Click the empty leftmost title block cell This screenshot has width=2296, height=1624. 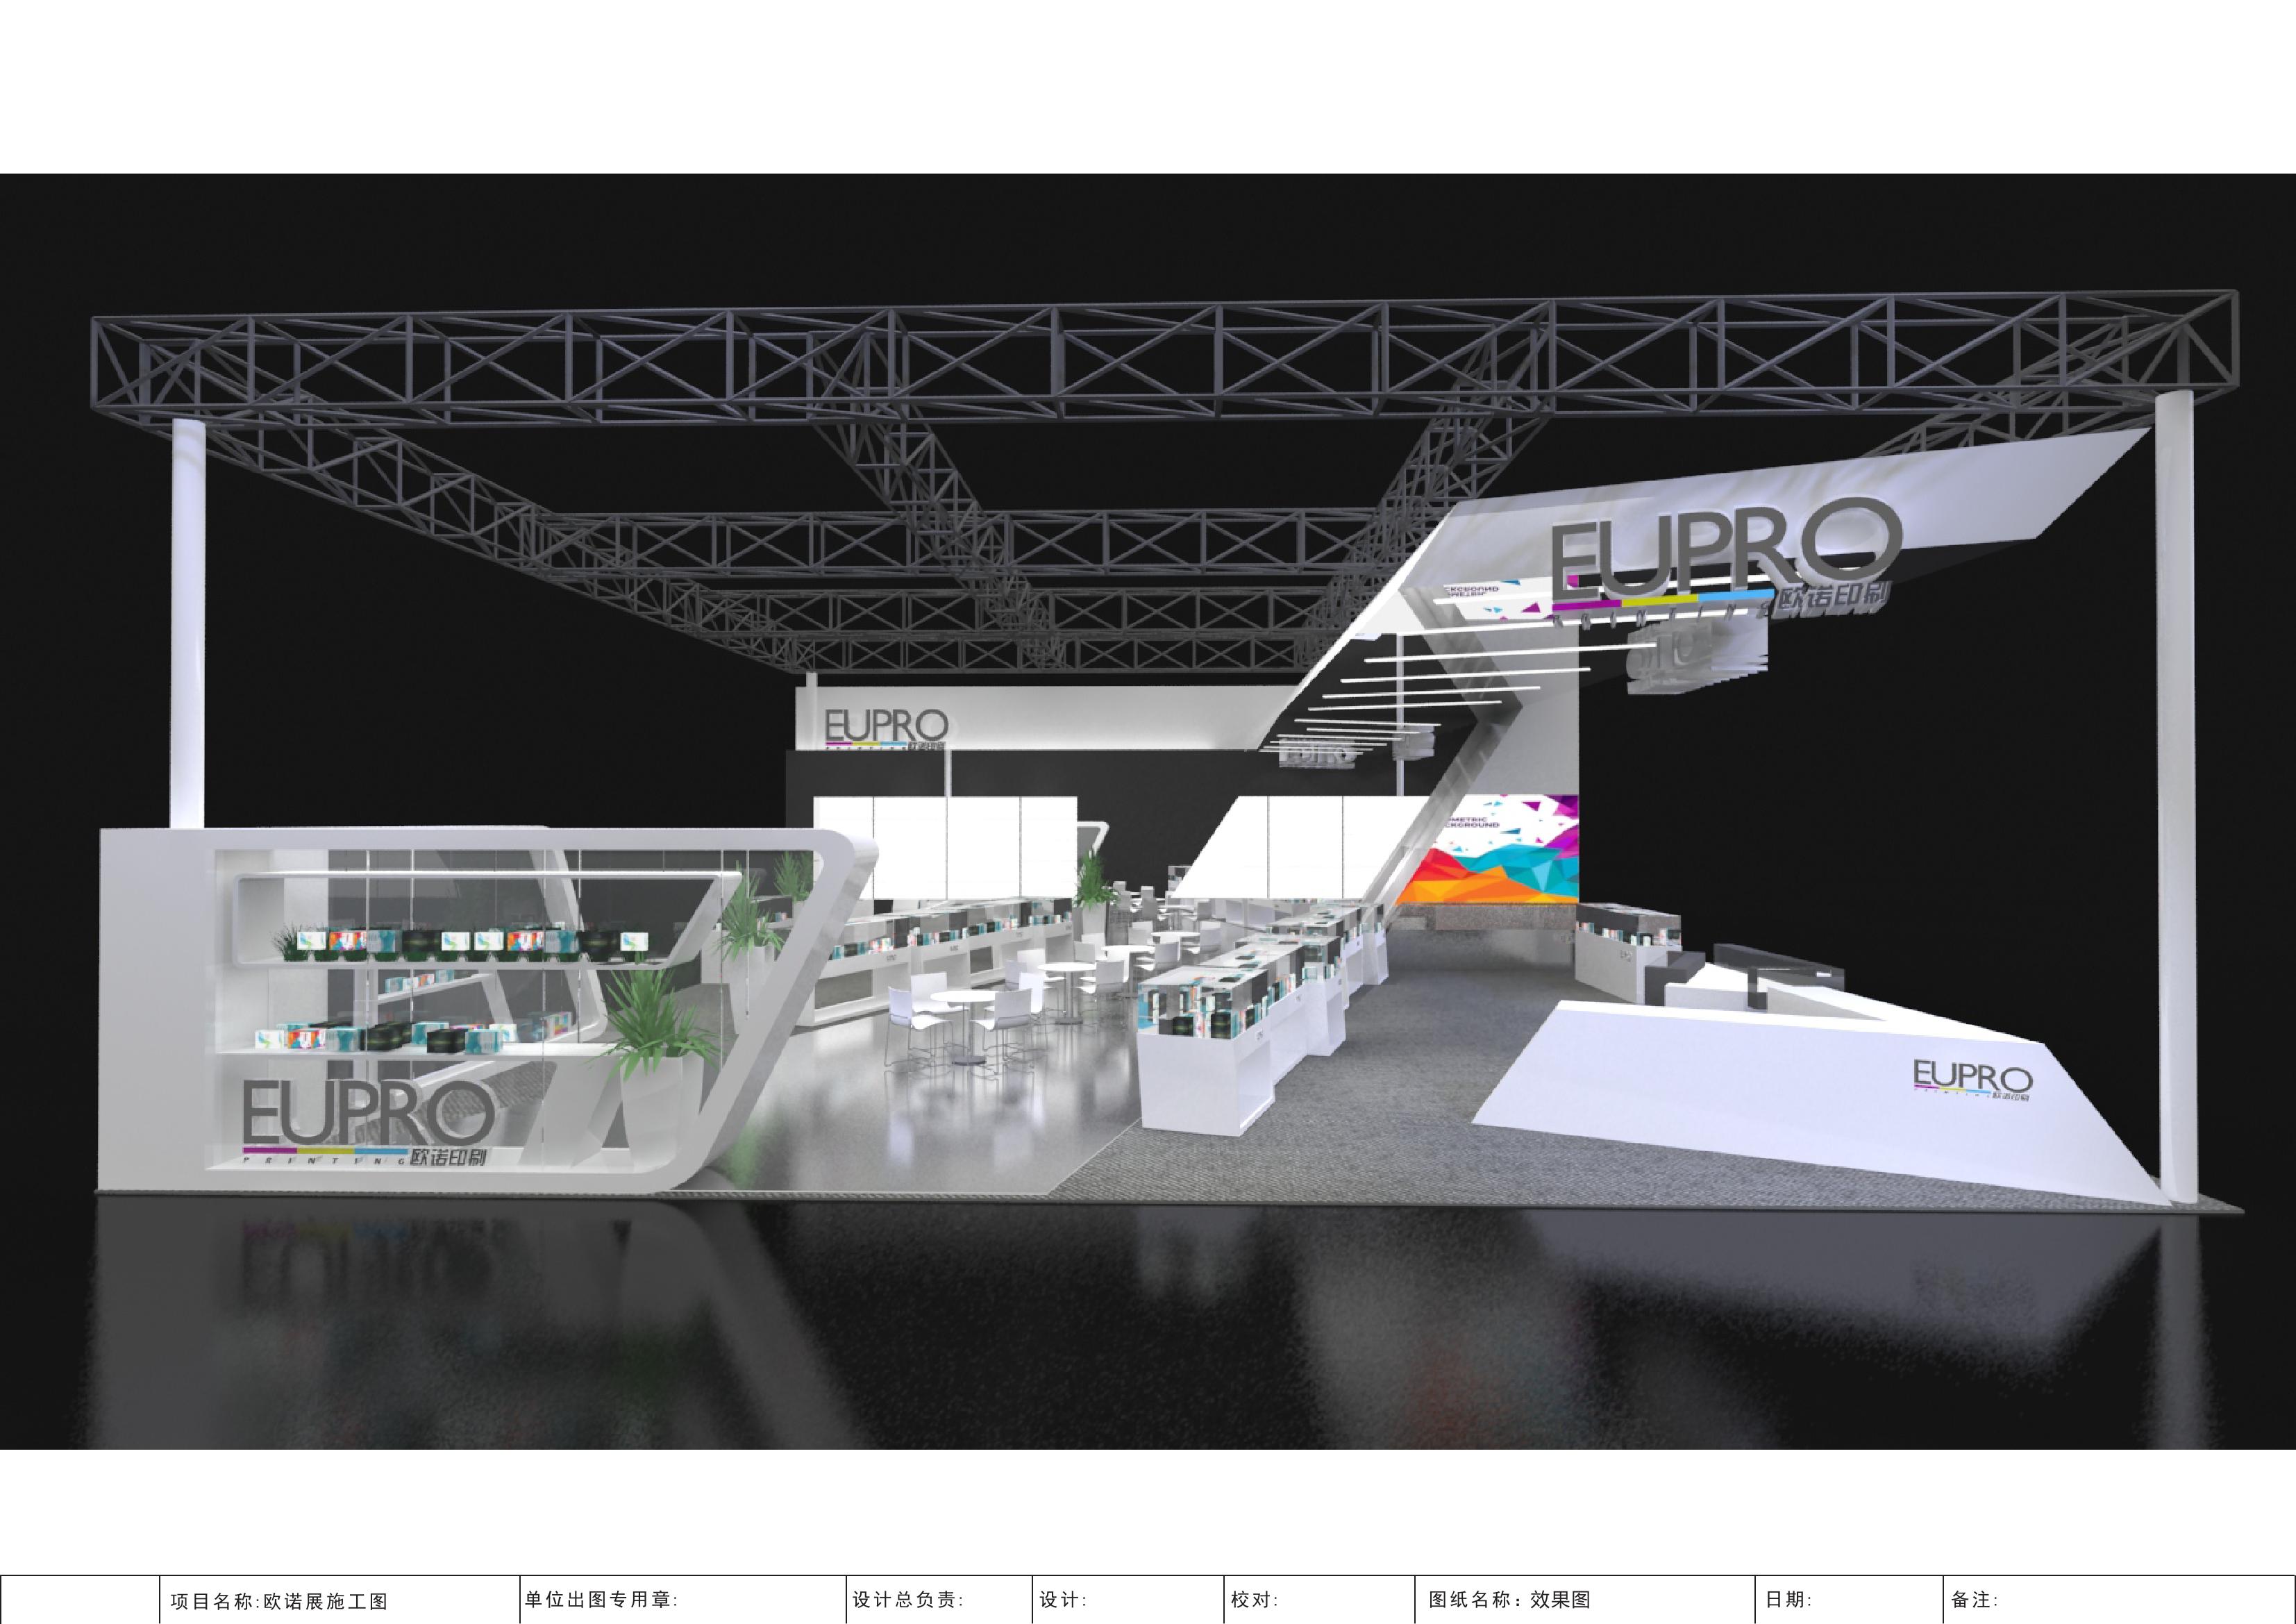pos(80,1600)
